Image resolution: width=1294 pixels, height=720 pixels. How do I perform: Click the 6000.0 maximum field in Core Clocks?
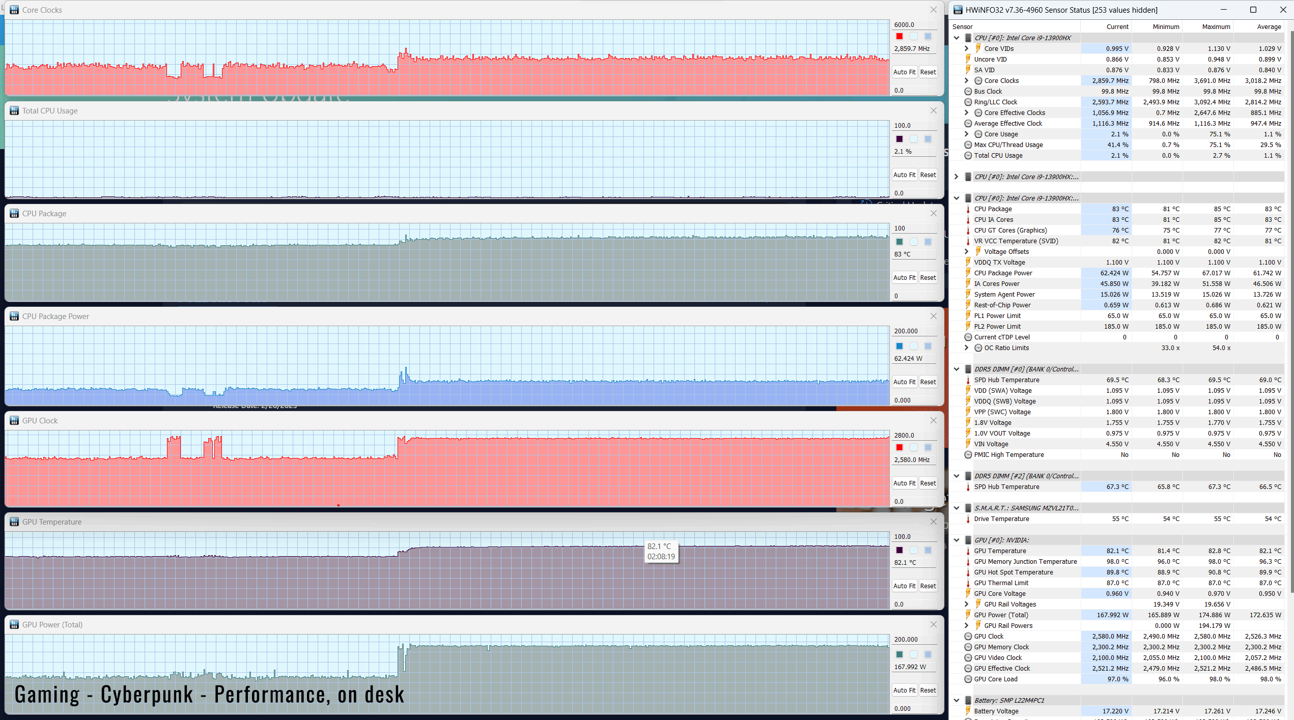point(915,24)
